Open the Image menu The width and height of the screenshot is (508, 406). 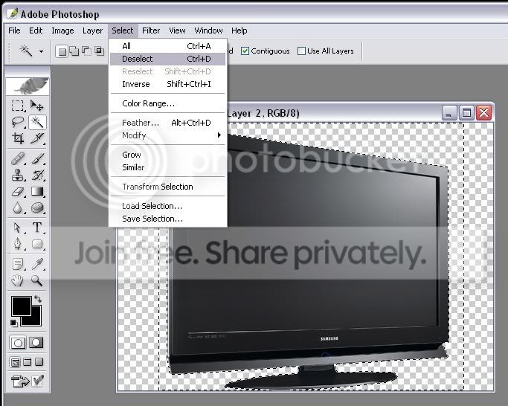coord(62,30)
